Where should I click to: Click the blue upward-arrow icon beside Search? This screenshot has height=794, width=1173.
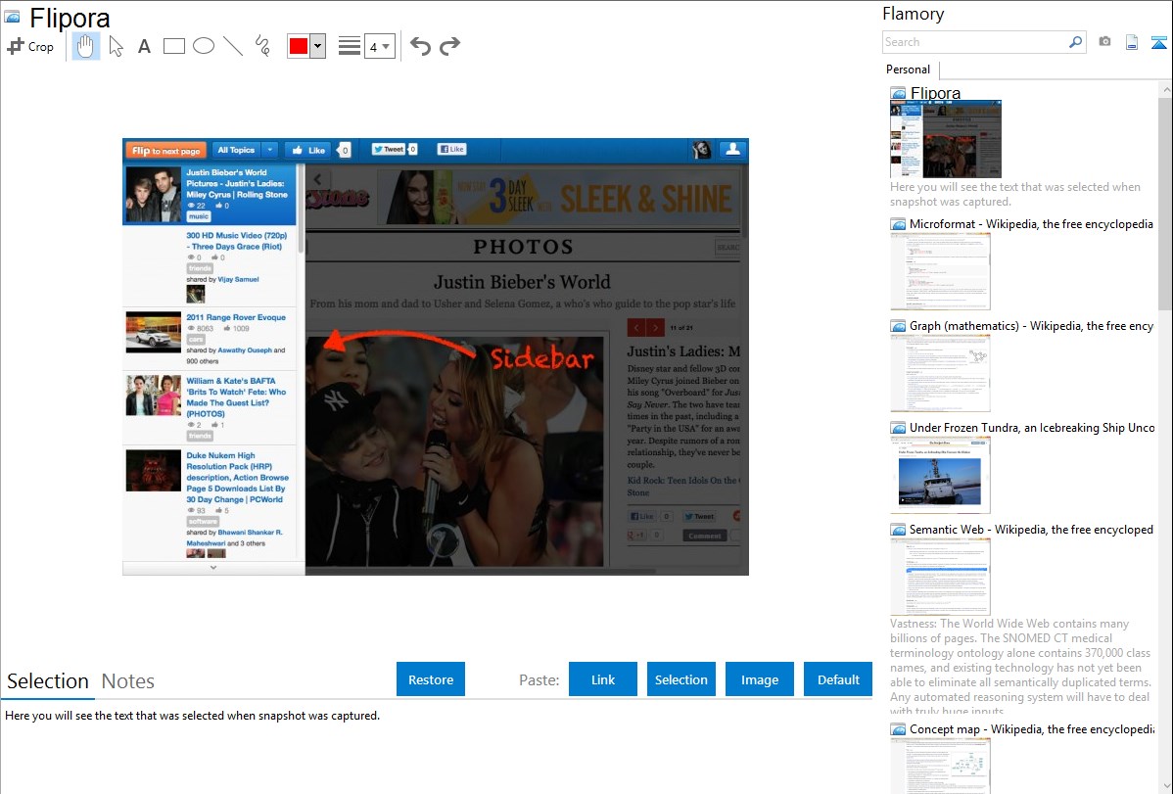tap(1158, 42)
